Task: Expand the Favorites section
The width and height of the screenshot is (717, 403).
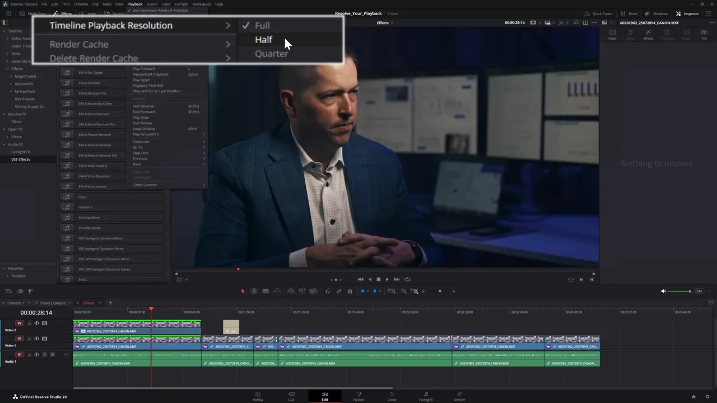Action: tap(4, 269)
